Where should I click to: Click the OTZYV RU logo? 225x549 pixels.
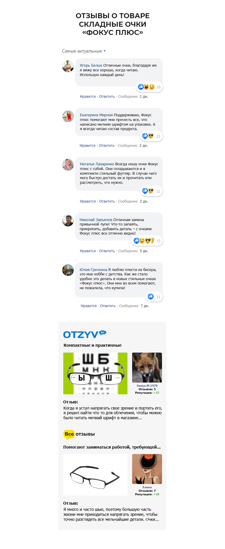85,334
